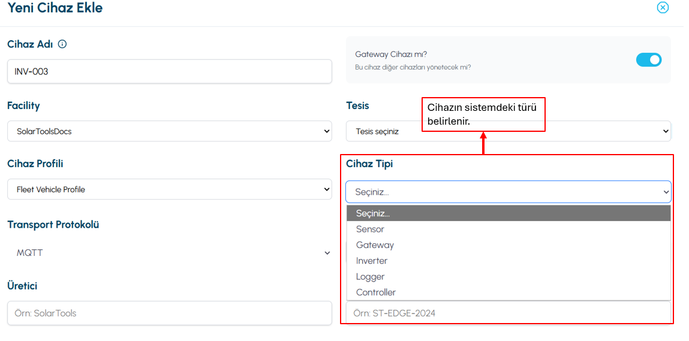Viewport: 689px width, 341px height.
Task: Focus the Üretici input field
Action: (170, 313)
